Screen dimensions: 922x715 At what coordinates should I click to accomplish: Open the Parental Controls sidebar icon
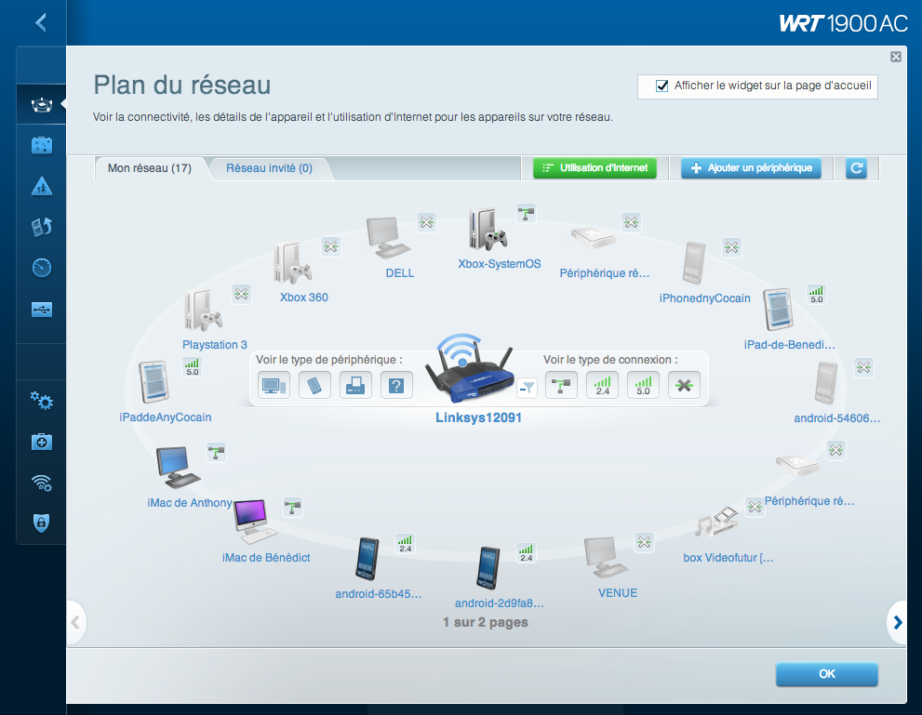coord(42,186)
